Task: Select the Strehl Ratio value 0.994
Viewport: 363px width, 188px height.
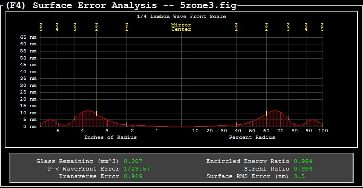Action: [x=303, y=169]
